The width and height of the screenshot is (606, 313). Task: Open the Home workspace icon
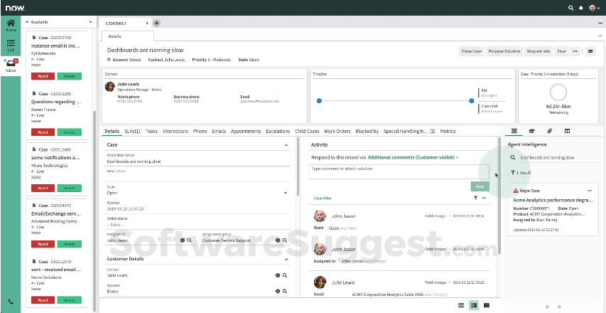(11, 25)
